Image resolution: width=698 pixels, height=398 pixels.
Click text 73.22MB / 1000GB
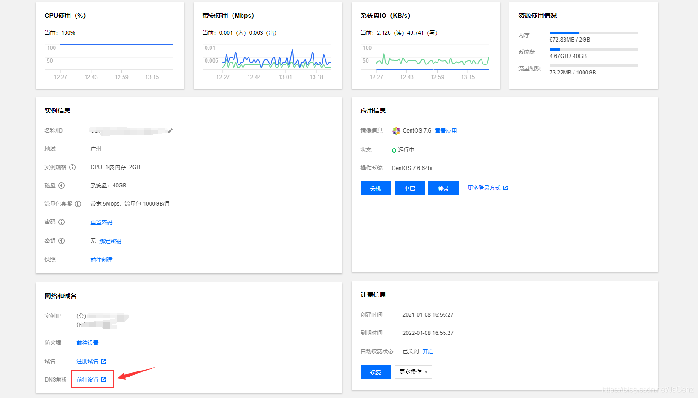click(573, 73)
